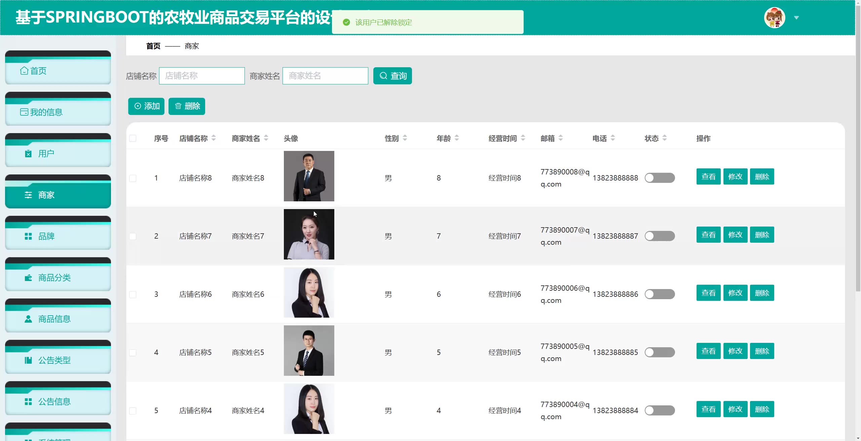
Task: Click the 品牌 grid icon
Action: [x=28, y=236]
